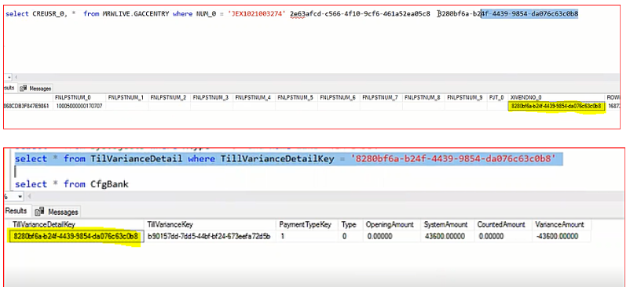Select the PJT_0 column header
This screenshot has width=630, height=287.
[x=496, y=98]
